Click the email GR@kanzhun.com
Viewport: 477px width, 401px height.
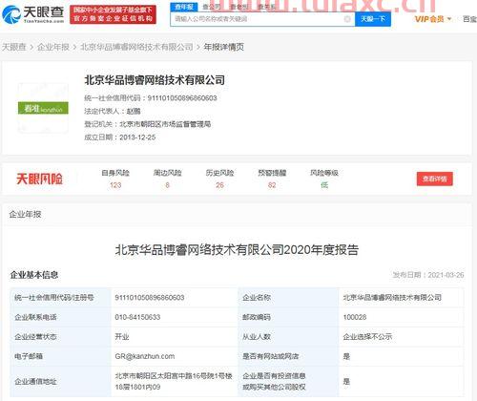pyautogui.click(x=145, y=356)
